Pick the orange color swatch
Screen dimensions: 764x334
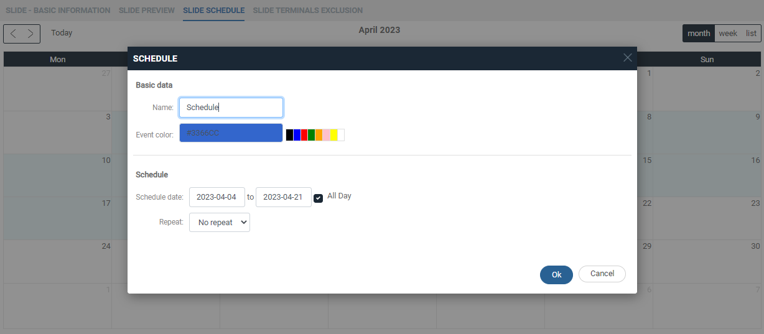coord(319,135)
